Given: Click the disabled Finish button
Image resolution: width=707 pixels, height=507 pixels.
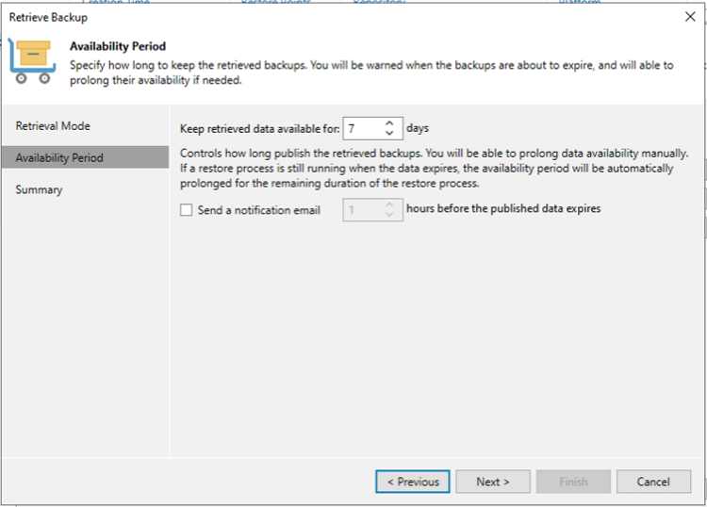Looking at the screenshot, I should [573, 482].
